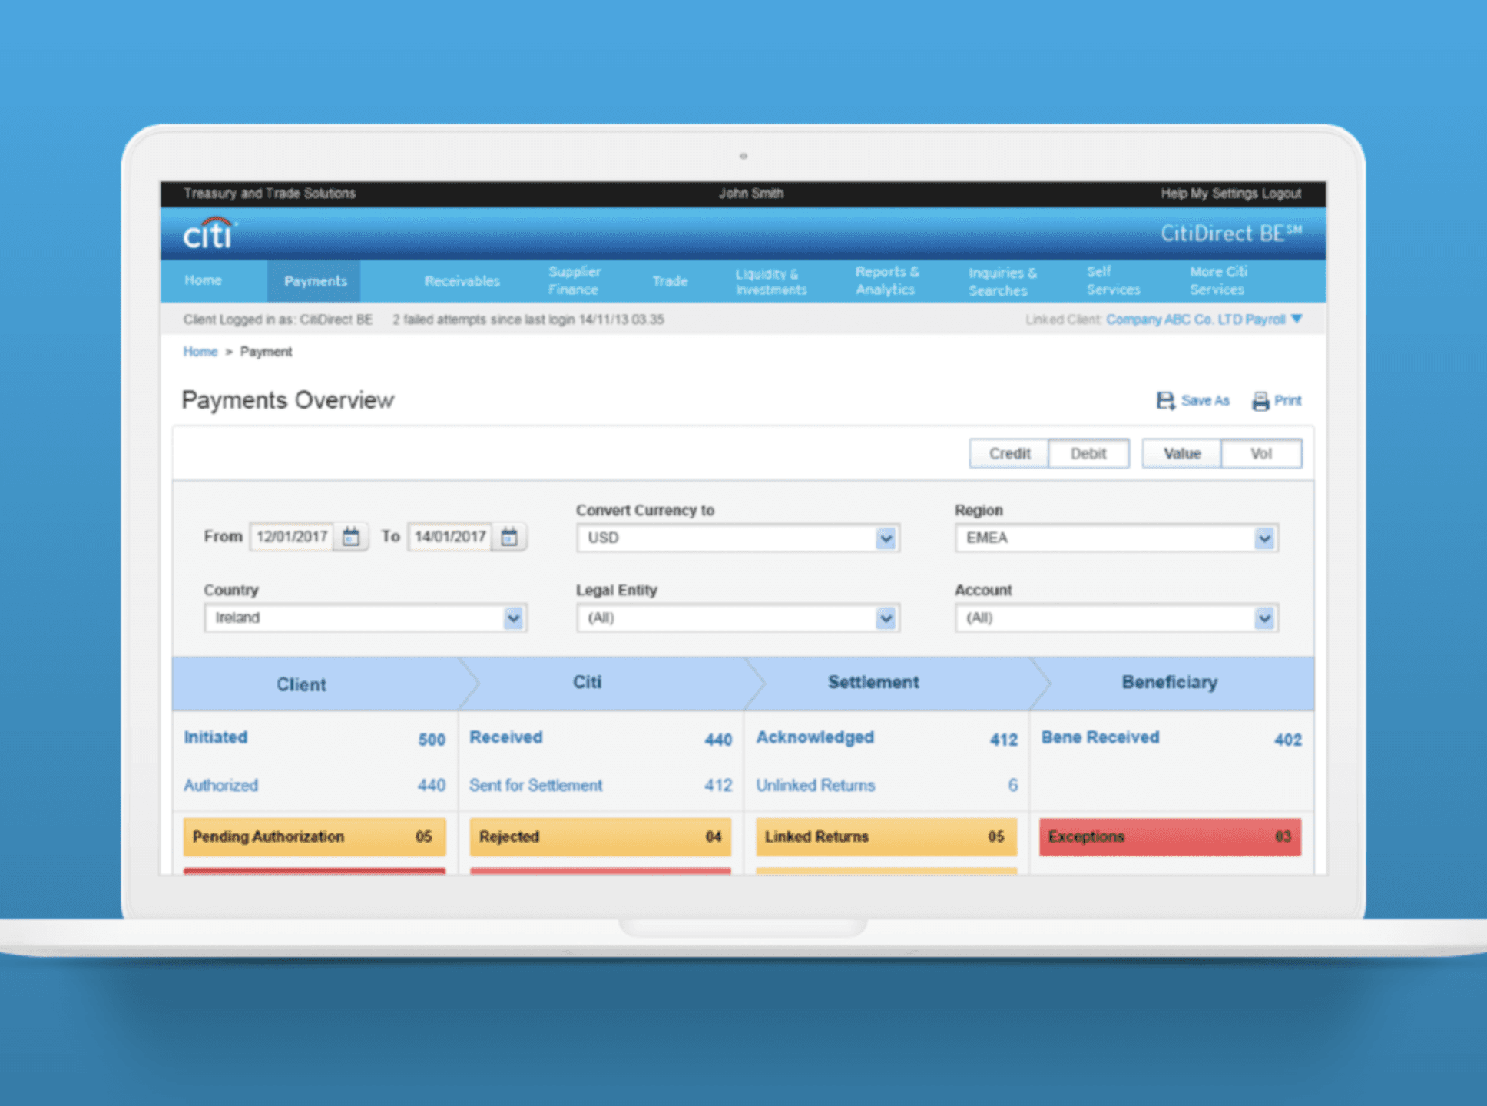Click the Pending Authorization status bar
The height and width of the screenshot is (1106, 1487).
tap(314, 836)
